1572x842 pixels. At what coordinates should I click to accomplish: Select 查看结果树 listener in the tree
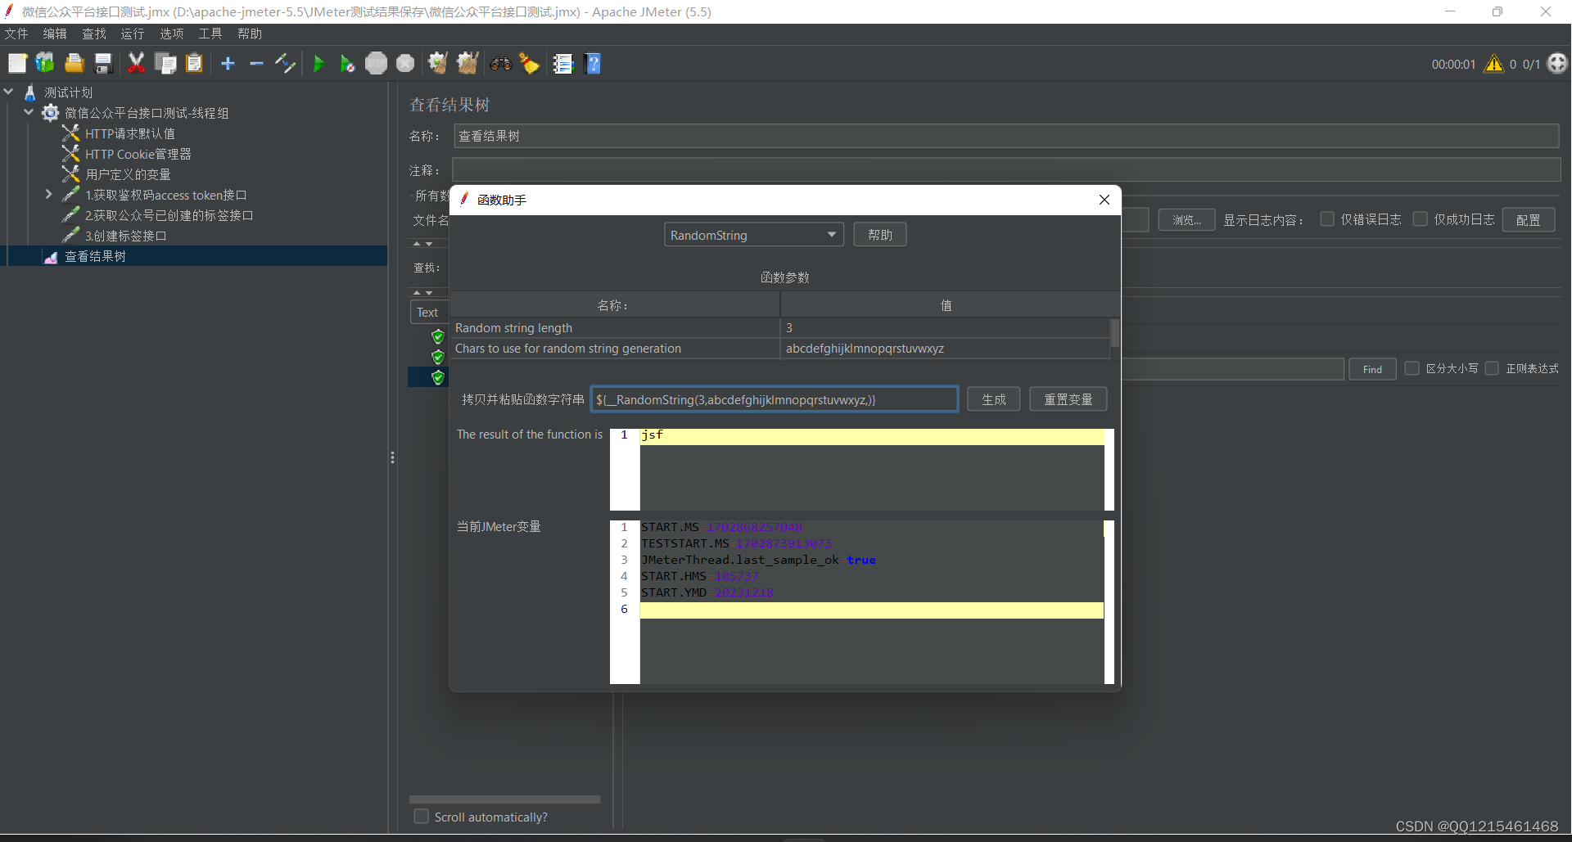pyautogui.click(x=95, y=256)
